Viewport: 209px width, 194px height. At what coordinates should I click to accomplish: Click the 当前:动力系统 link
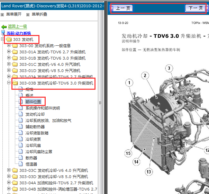click(19, 33)
